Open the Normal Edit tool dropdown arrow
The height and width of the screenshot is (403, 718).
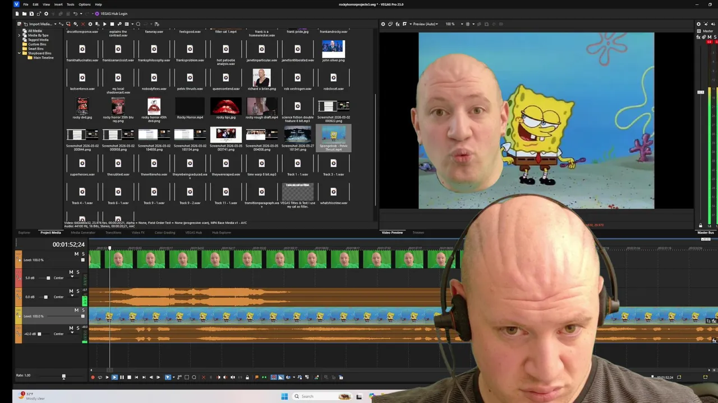pyautogui.click(x=173, y=377)
